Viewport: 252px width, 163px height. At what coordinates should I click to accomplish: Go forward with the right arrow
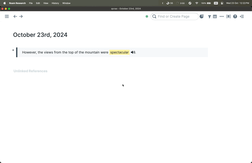click(x=21, y=16)
